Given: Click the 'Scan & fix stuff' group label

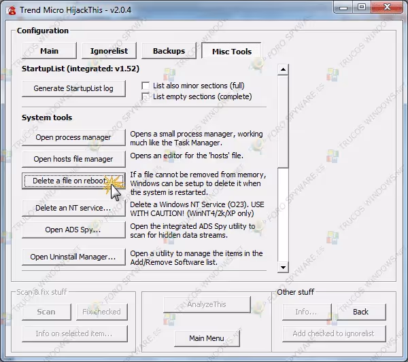Looking at the screenshot, I should (x=41, y=292).
